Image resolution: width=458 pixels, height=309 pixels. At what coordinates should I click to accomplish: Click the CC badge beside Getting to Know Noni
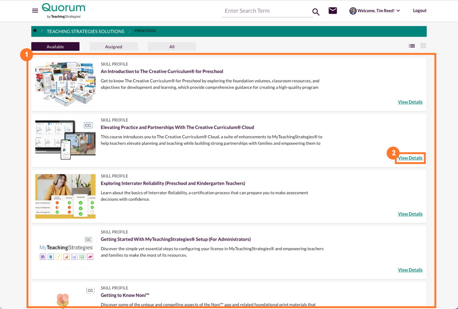pos(90,290)
